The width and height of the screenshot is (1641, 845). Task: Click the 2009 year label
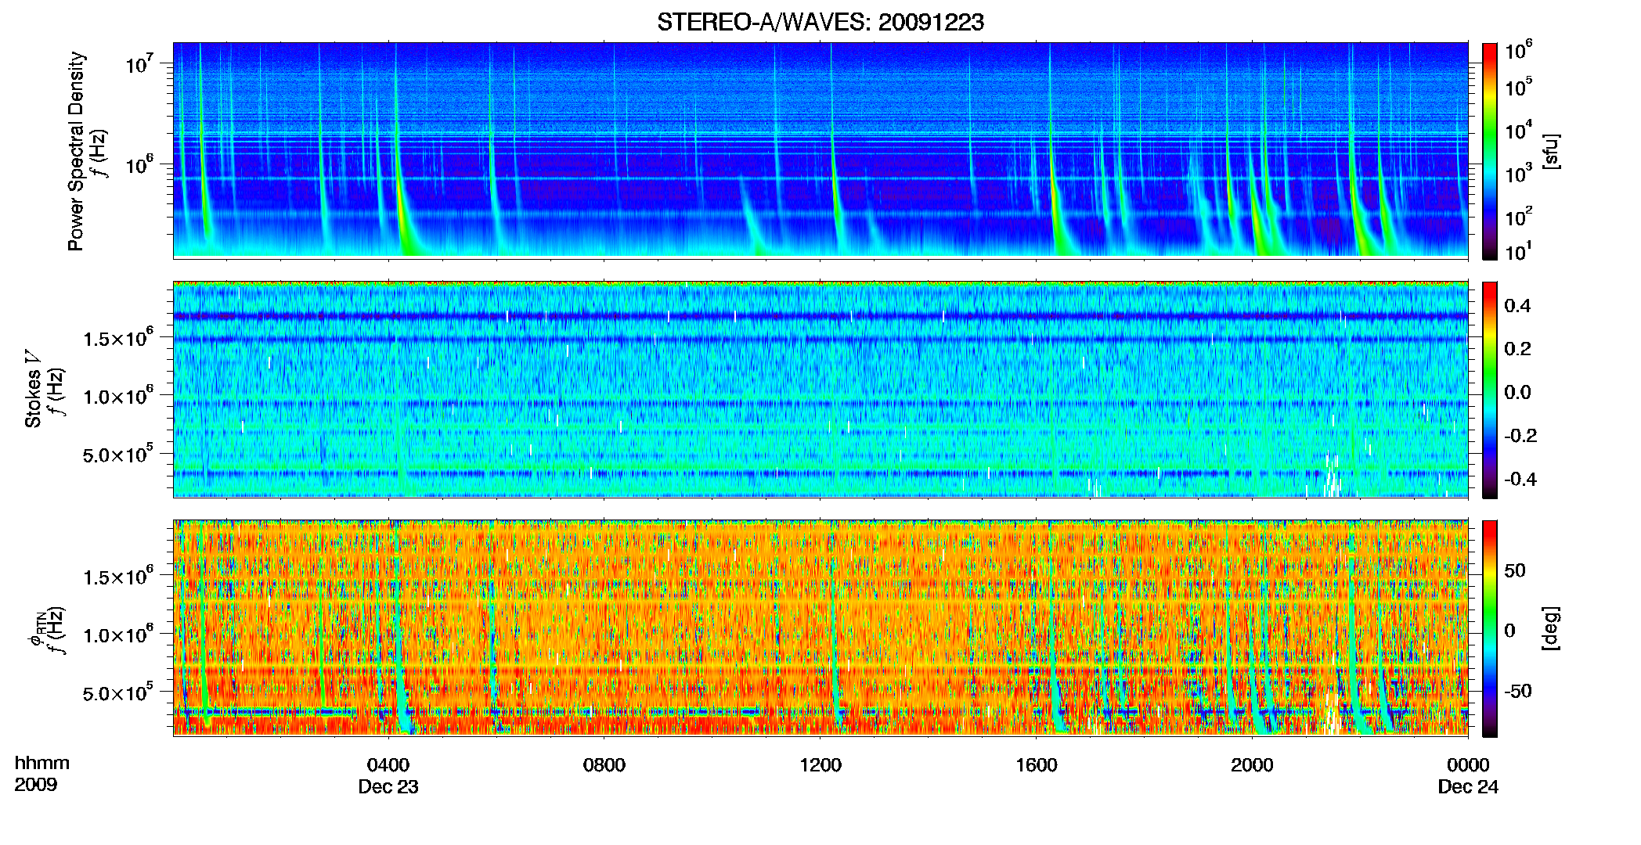click(x=36, y=785)
